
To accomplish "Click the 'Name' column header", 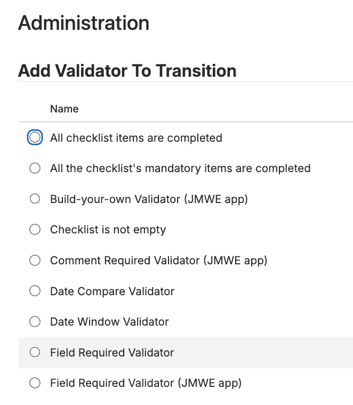I will [64, 109].
